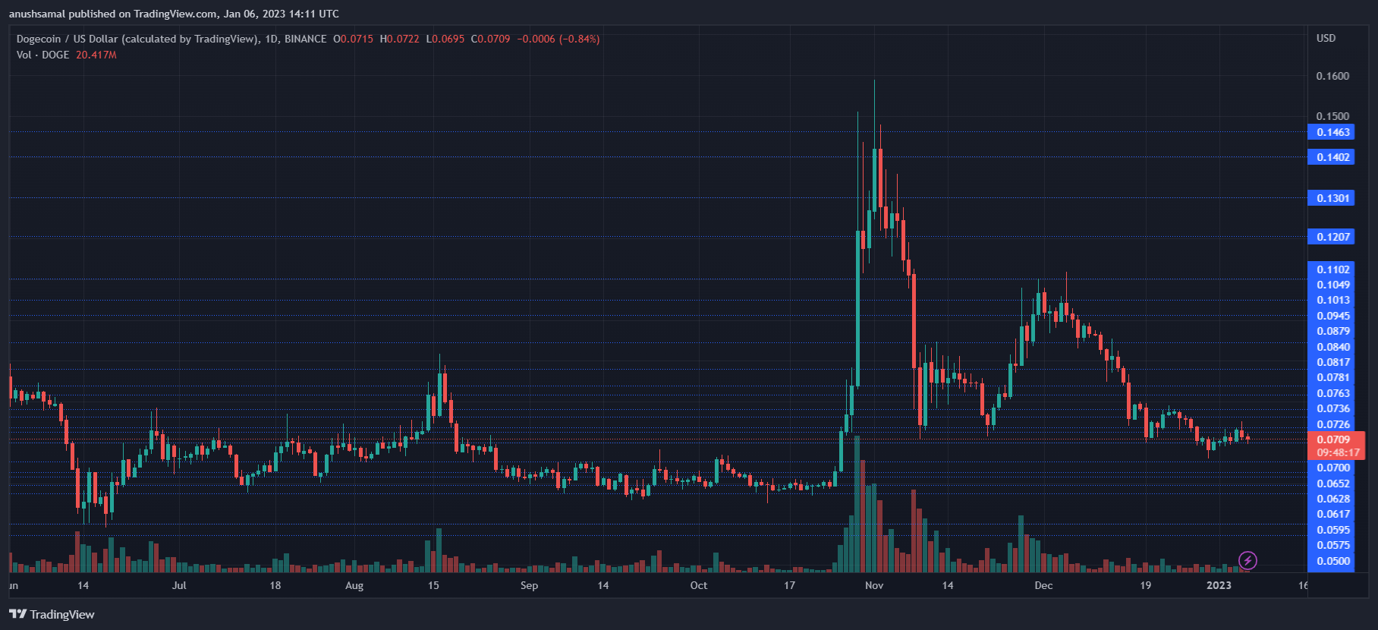Viewport: 1378px width, 630px height.
Task: Click the 0.0500 price label
Action: click(1331, 561)
